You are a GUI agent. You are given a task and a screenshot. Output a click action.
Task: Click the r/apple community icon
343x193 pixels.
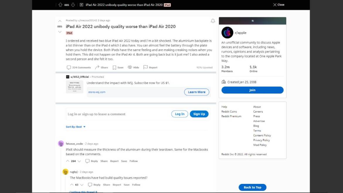click(x=227, y=33)
